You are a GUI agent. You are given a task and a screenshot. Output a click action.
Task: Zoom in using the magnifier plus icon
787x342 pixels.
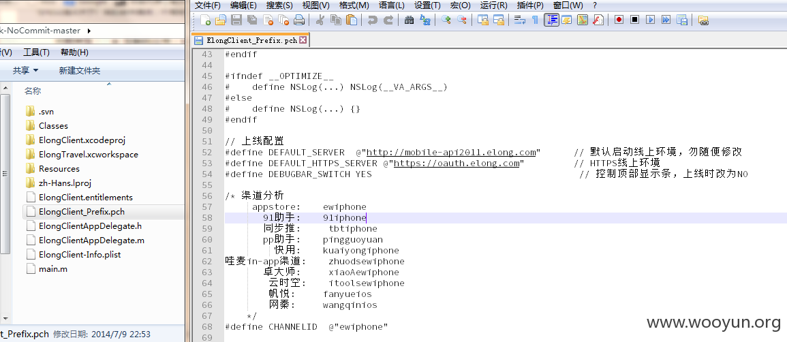point(446,20)
